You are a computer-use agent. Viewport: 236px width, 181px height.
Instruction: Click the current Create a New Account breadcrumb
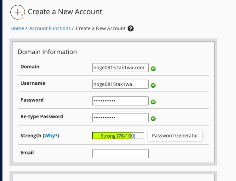coord(101,28)
